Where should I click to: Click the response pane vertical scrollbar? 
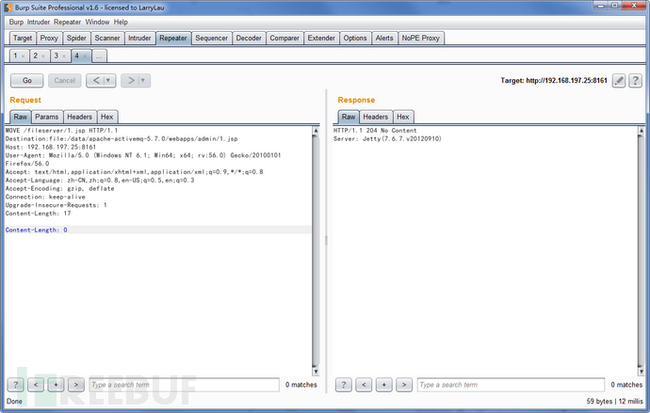(642, 251)
